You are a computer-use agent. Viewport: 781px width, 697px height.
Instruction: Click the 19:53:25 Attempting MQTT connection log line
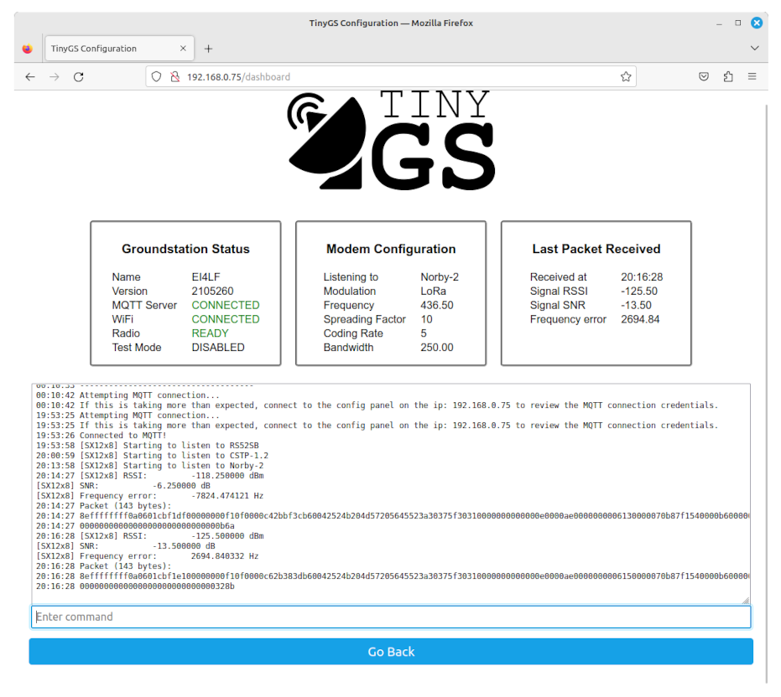coord(128,416)
